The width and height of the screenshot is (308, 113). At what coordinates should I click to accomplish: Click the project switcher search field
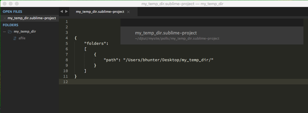click(212, 23)
